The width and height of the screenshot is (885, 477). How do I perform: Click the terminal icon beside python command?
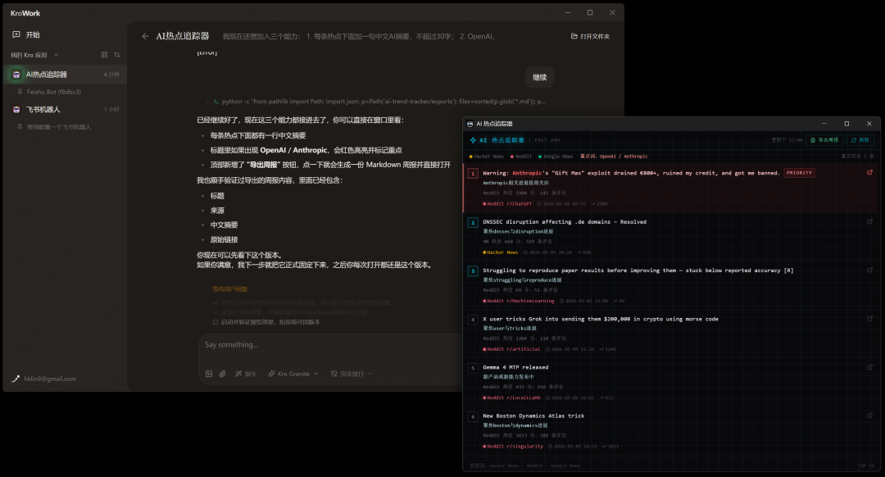(x=216, y=102)
